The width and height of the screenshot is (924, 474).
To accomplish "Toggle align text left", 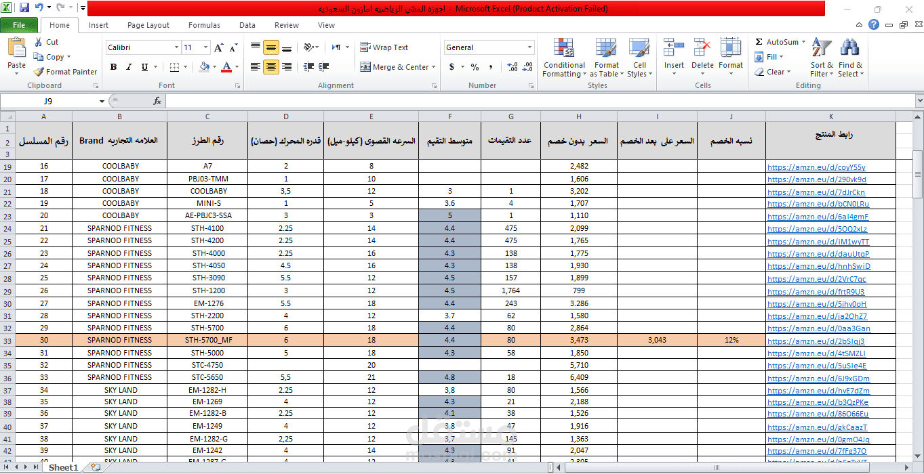I will tap(256, 67).
